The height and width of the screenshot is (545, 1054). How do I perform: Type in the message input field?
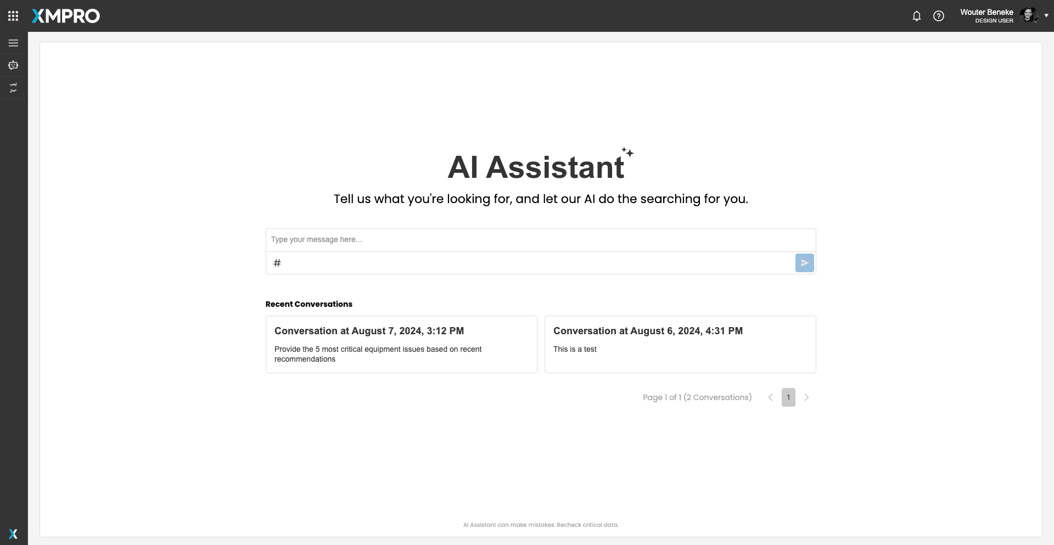541,240
